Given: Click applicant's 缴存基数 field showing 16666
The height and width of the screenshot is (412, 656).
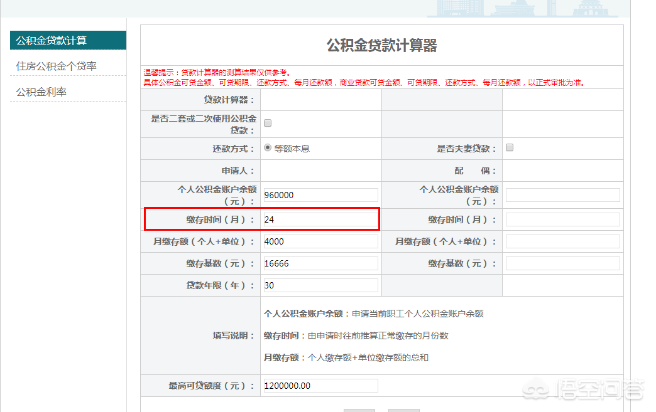Looking at the screenshot, I should pos(320,263).
